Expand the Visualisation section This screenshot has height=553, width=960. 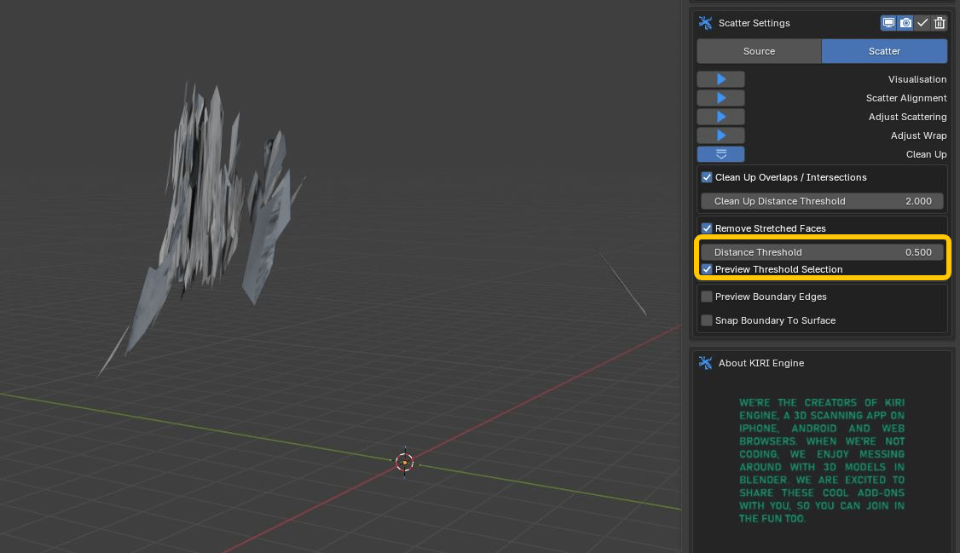[x=720, y=79]
